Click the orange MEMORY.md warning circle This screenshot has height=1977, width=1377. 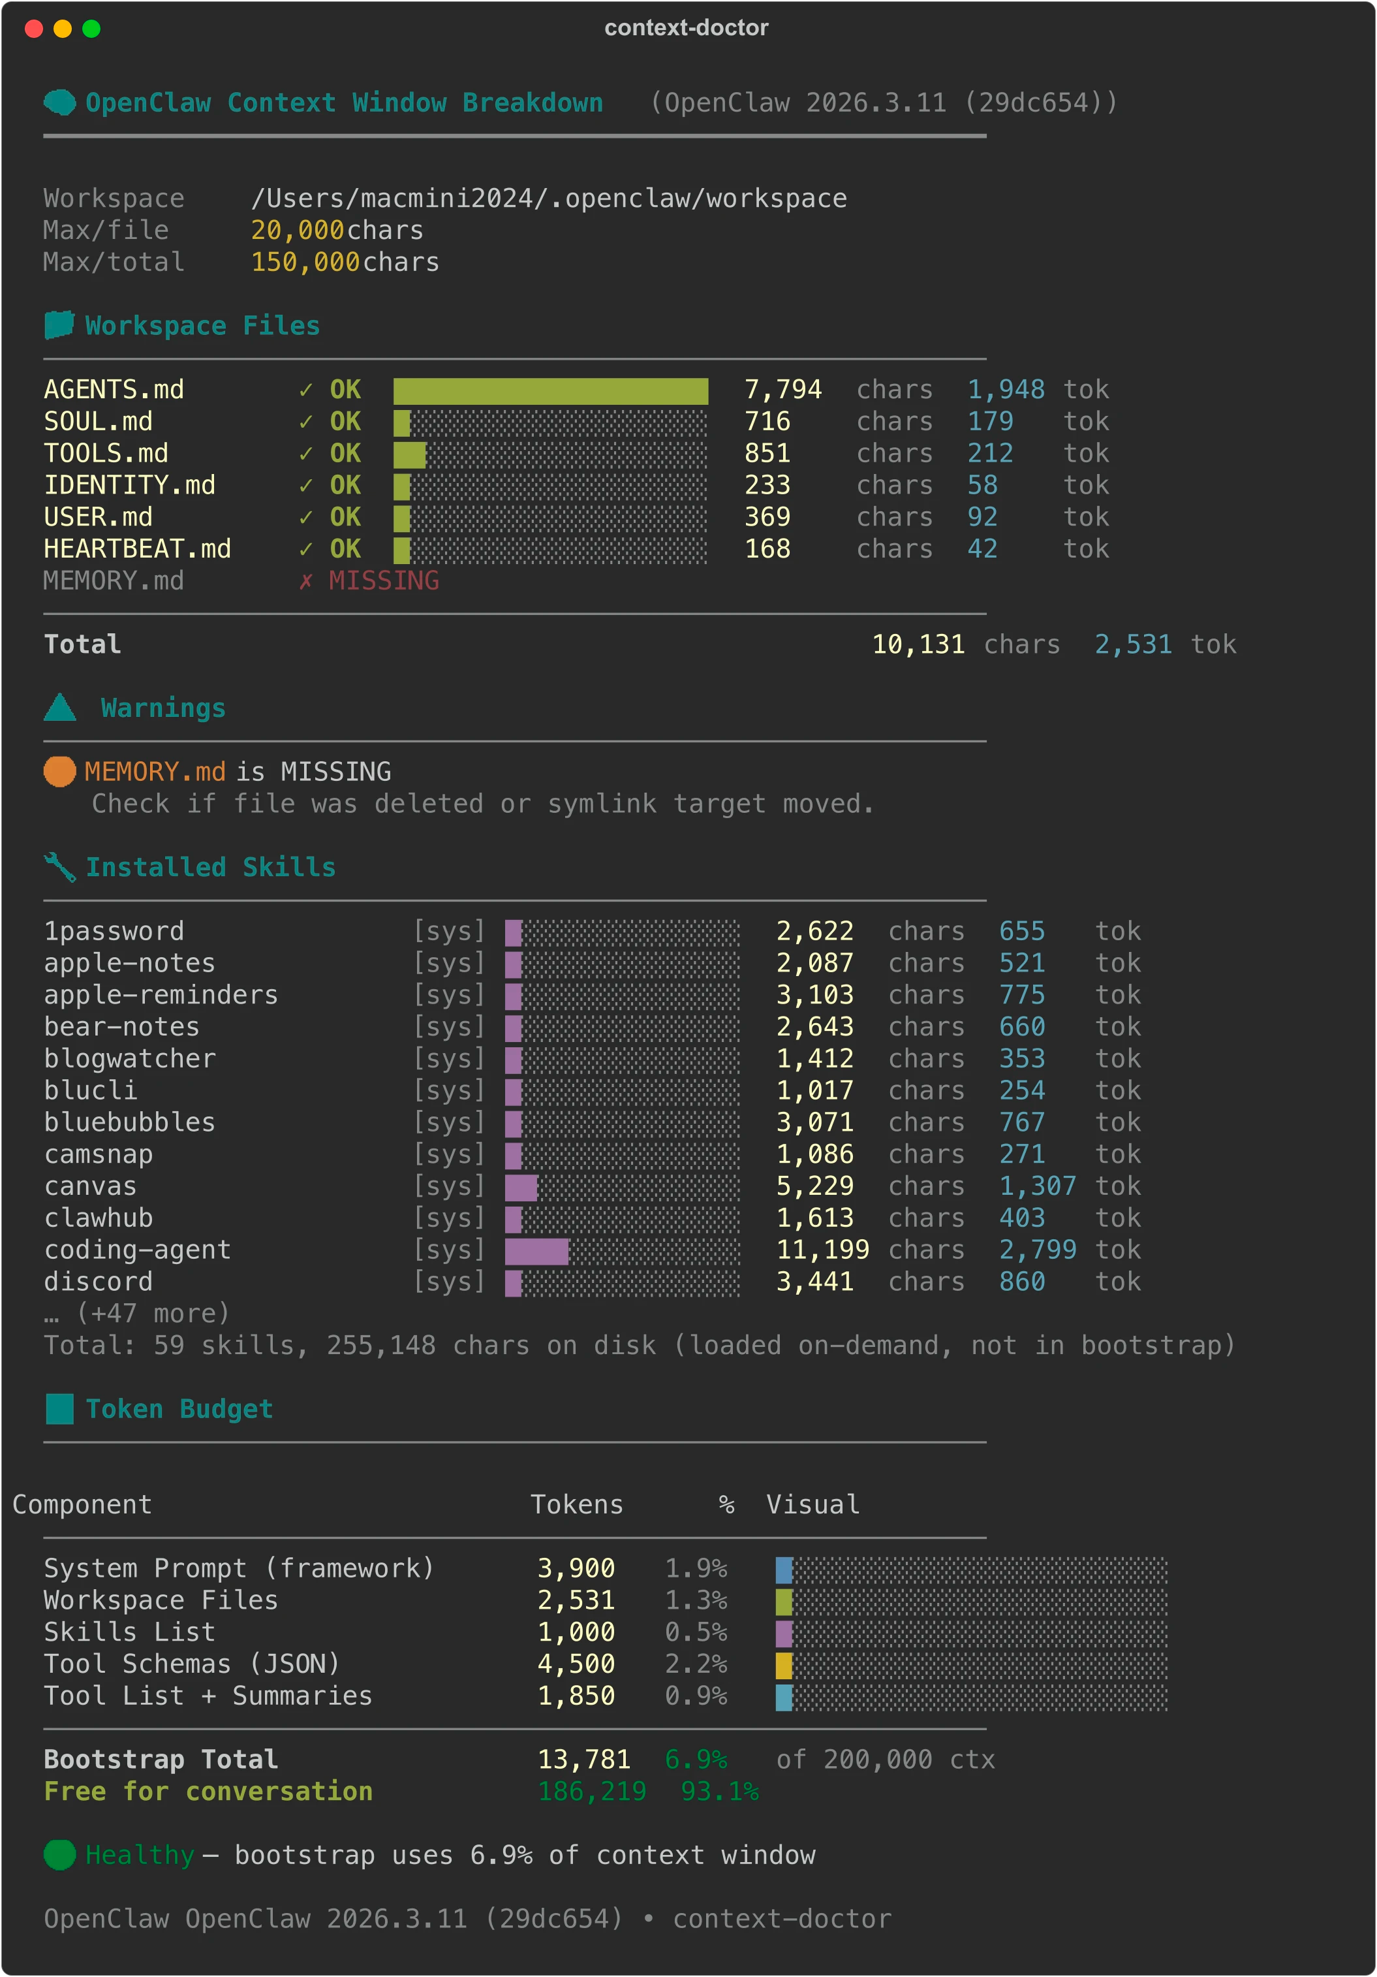click(59, 772)
